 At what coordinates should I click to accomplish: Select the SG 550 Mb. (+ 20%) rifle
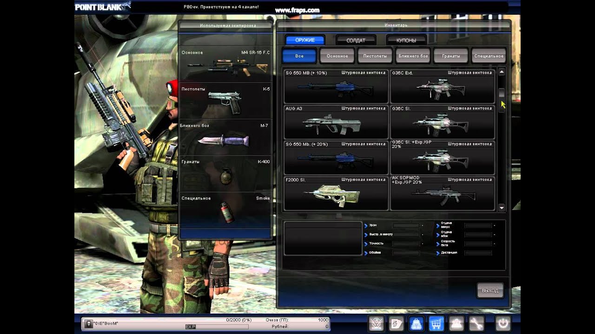pyautogui.click(x=336, y=158)
